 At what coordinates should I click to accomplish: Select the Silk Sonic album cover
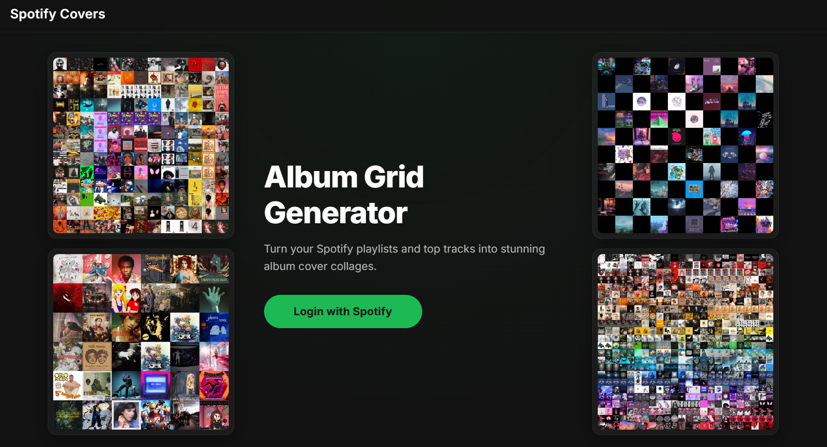coord(97,356)
